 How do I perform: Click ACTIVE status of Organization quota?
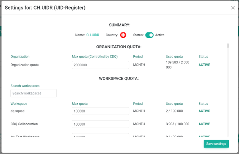[204, 65]
